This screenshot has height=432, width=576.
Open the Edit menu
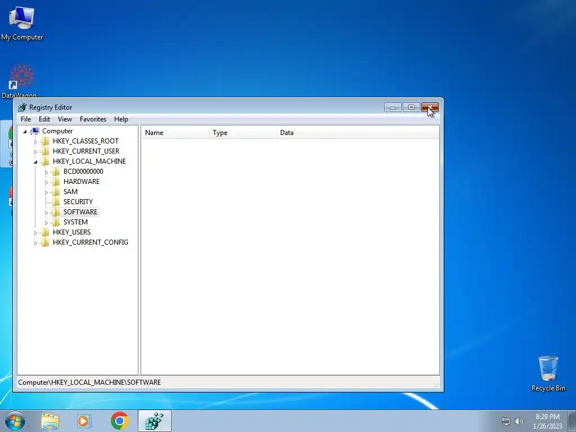44,119
